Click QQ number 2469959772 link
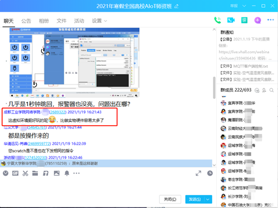The image size is (278, 208). [x=39, y=143]
